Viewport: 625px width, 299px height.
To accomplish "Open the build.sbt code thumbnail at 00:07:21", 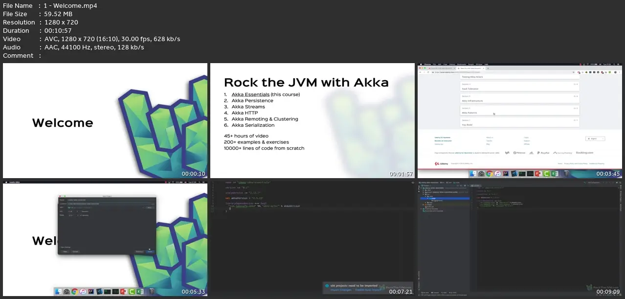I will 312,238.
